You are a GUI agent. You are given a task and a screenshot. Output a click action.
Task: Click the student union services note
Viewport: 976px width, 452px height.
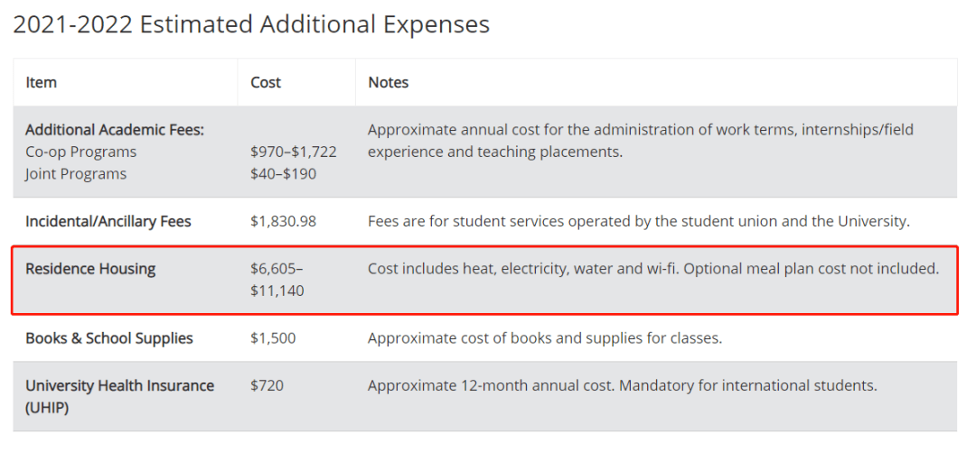[638, 221]
